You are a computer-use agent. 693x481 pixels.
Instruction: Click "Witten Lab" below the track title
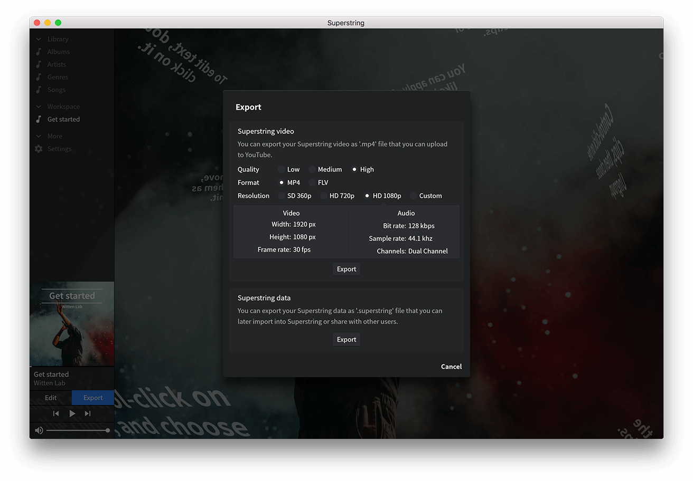(x=50, y=383)
